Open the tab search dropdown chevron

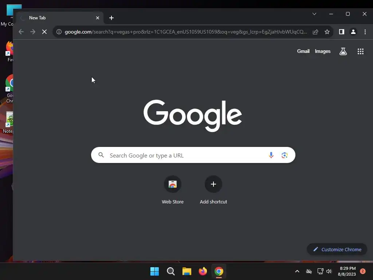click(314, 14)
